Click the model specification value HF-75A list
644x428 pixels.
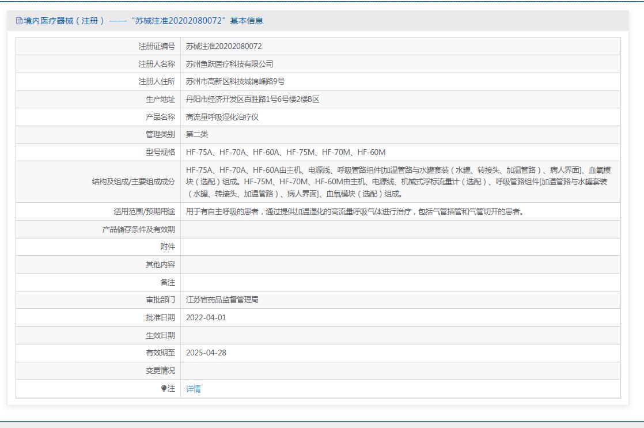[286, 152]
